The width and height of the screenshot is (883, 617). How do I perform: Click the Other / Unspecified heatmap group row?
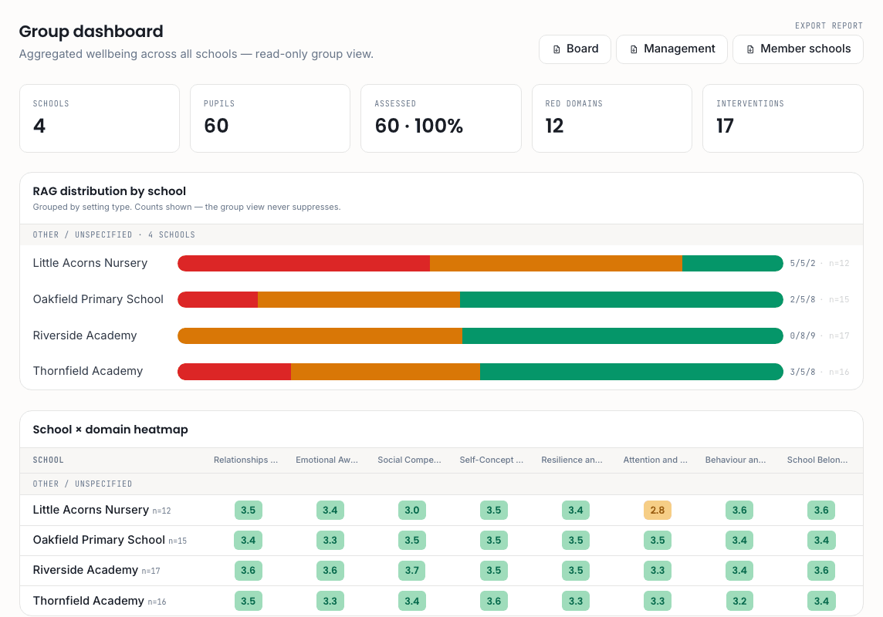tap(441, 484)
